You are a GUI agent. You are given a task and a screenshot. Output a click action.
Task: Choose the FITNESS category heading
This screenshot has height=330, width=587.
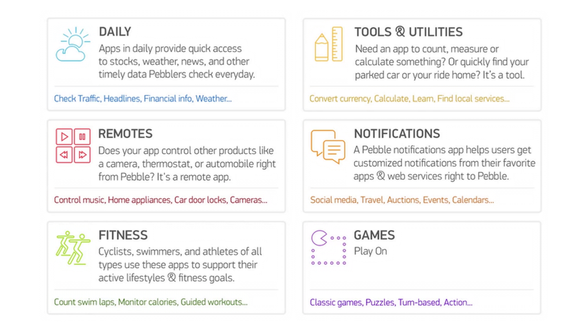(x=123, y=235)
